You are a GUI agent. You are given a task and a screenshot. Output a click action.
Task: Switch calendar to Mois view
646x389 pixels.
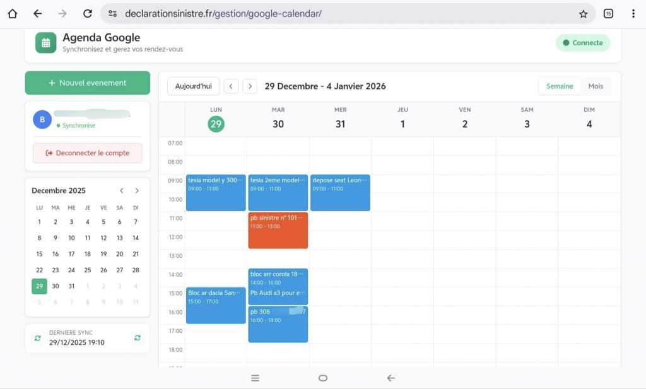coord(595,86)
